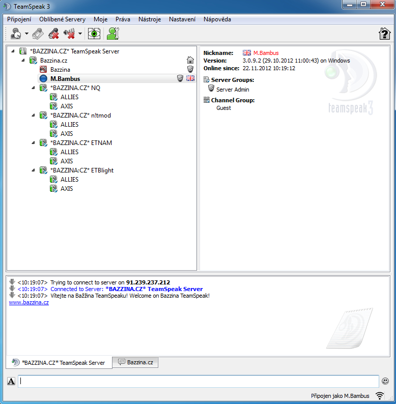The width and height of the screenshot is (396, 404).
Task: Open the Nástroje menu
Action: (x=150, y=19)
